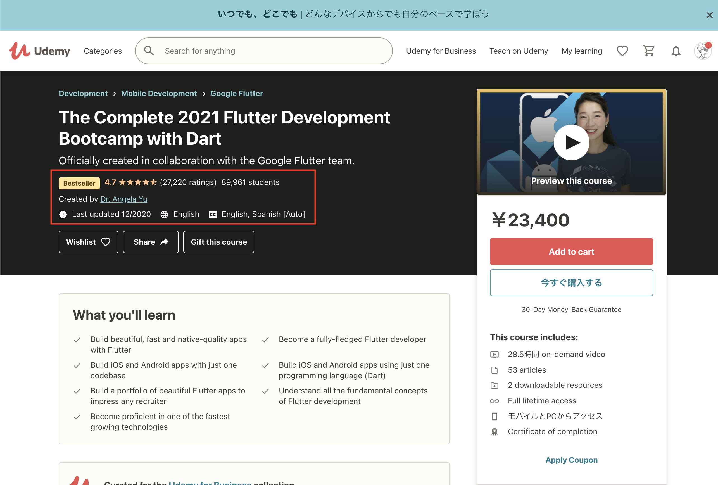This screenshot has width=718, height=485.
Task: Open the Categories menu
Action: (x=103, y=51)
